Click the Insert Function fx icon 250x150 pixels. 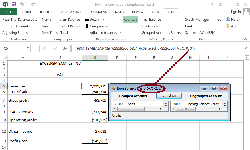click(65, 48)
